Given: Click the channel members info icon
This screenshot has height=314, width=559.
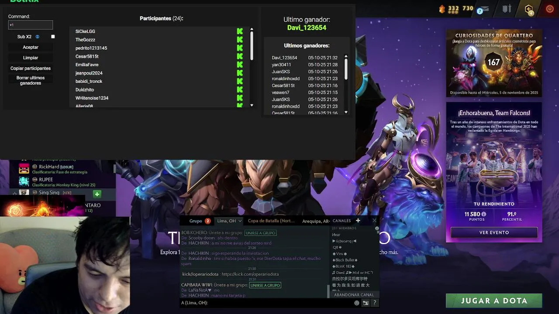Looking at the screenshot, I should [x=377, y=228].
